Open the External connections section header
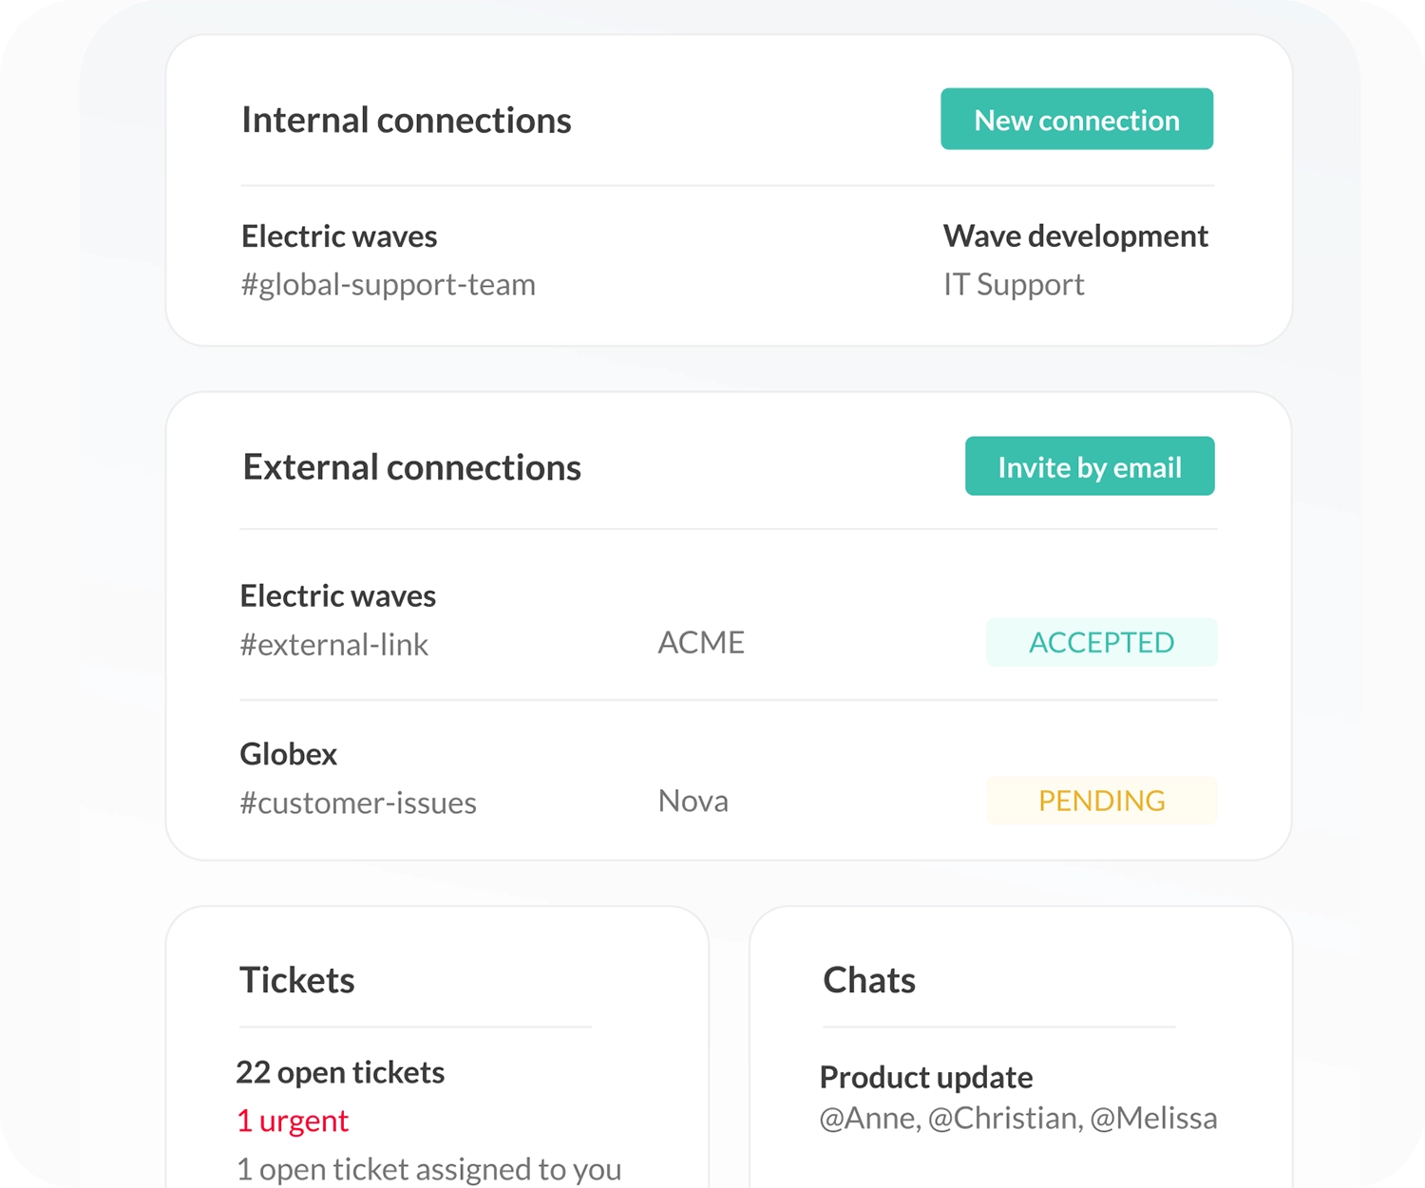This screenshot has width=1425, height=1188. point(411,466)
